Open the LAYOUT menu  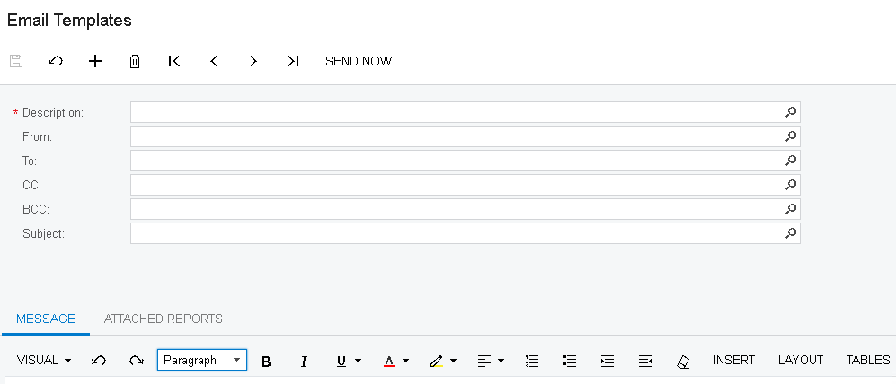coord(801,360)
